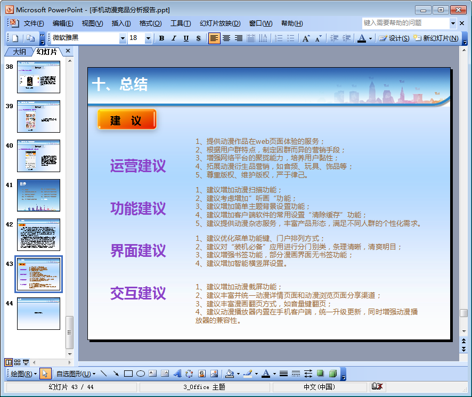Toggle italic formatting

[174, 38]
